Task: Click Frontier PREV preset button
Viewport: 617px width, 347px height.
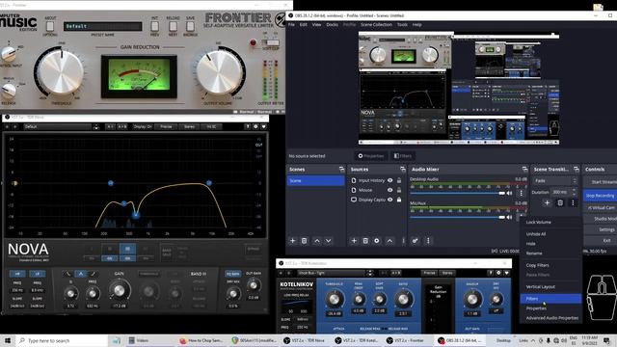Action: [154, 26]
